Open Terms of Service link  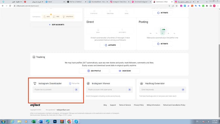[125, 105]
